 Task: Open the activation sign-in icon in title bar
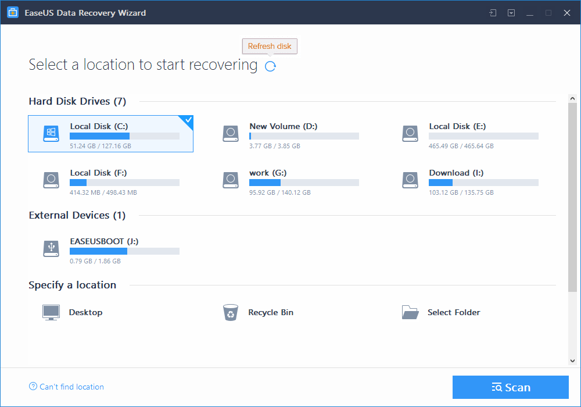click(x=492, y=12)
